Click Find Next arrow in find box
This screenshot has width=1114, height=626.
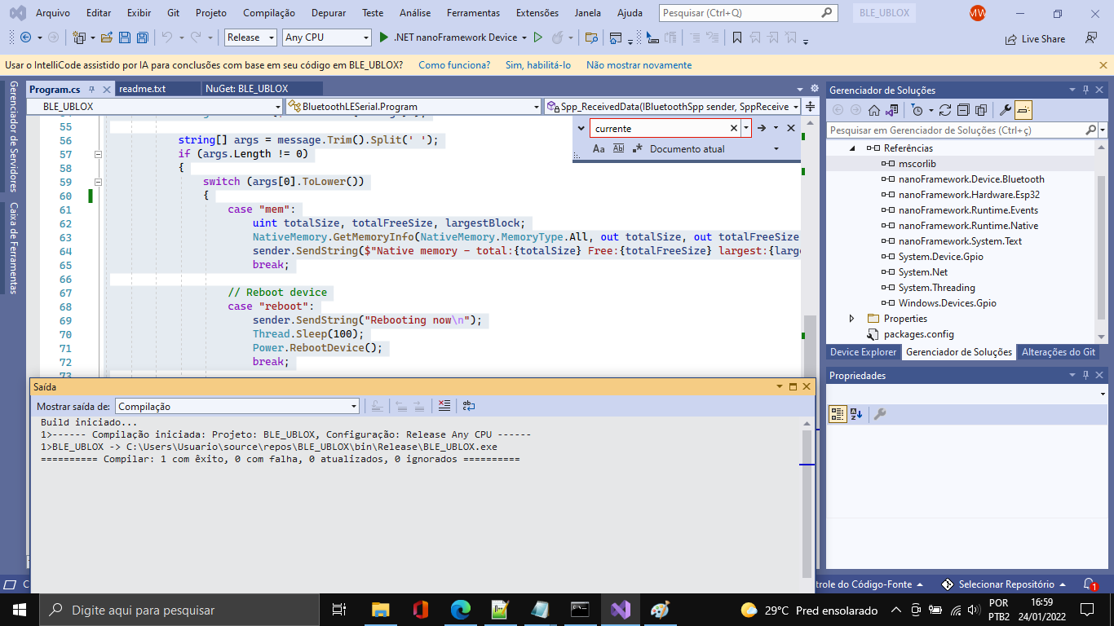coord(761,128)
